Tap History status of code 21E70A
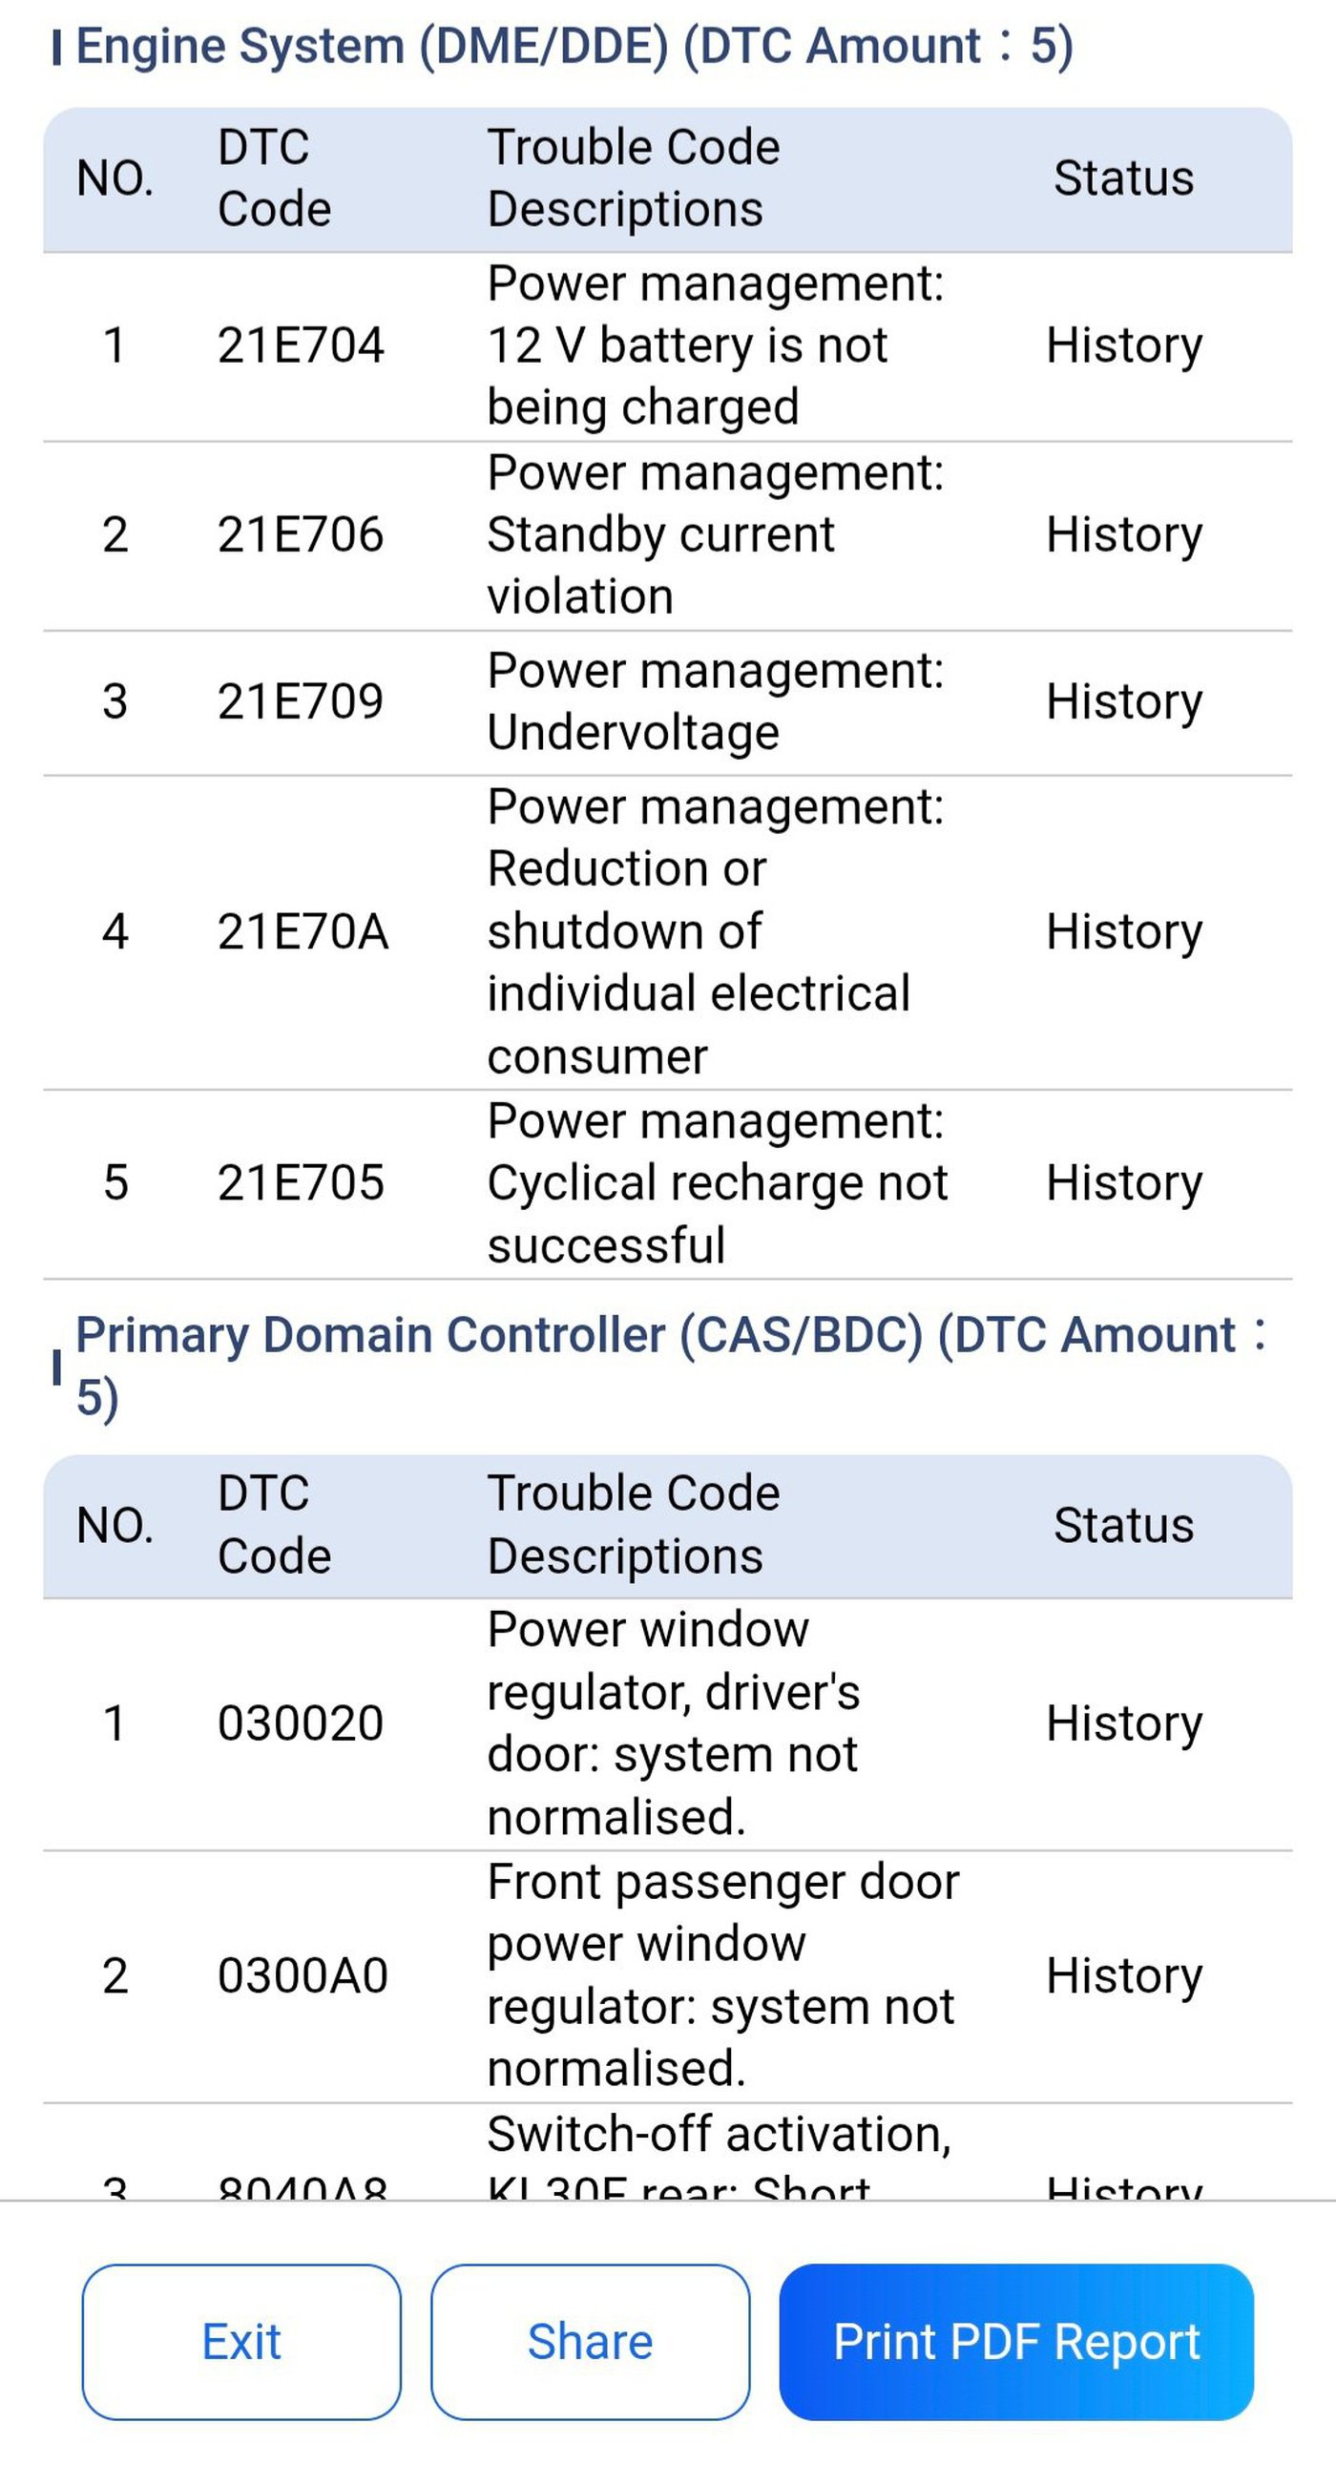1336x2484 pixels. (x=1125, y=931)
